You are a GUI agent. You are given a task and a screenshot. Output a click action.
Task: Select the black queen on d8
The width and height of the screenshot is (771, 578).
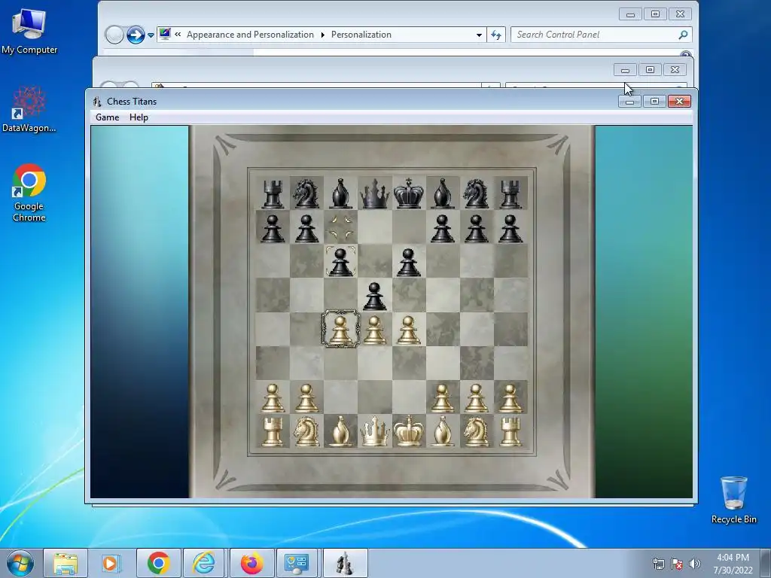pyautogui.click(x=375, y=193)
